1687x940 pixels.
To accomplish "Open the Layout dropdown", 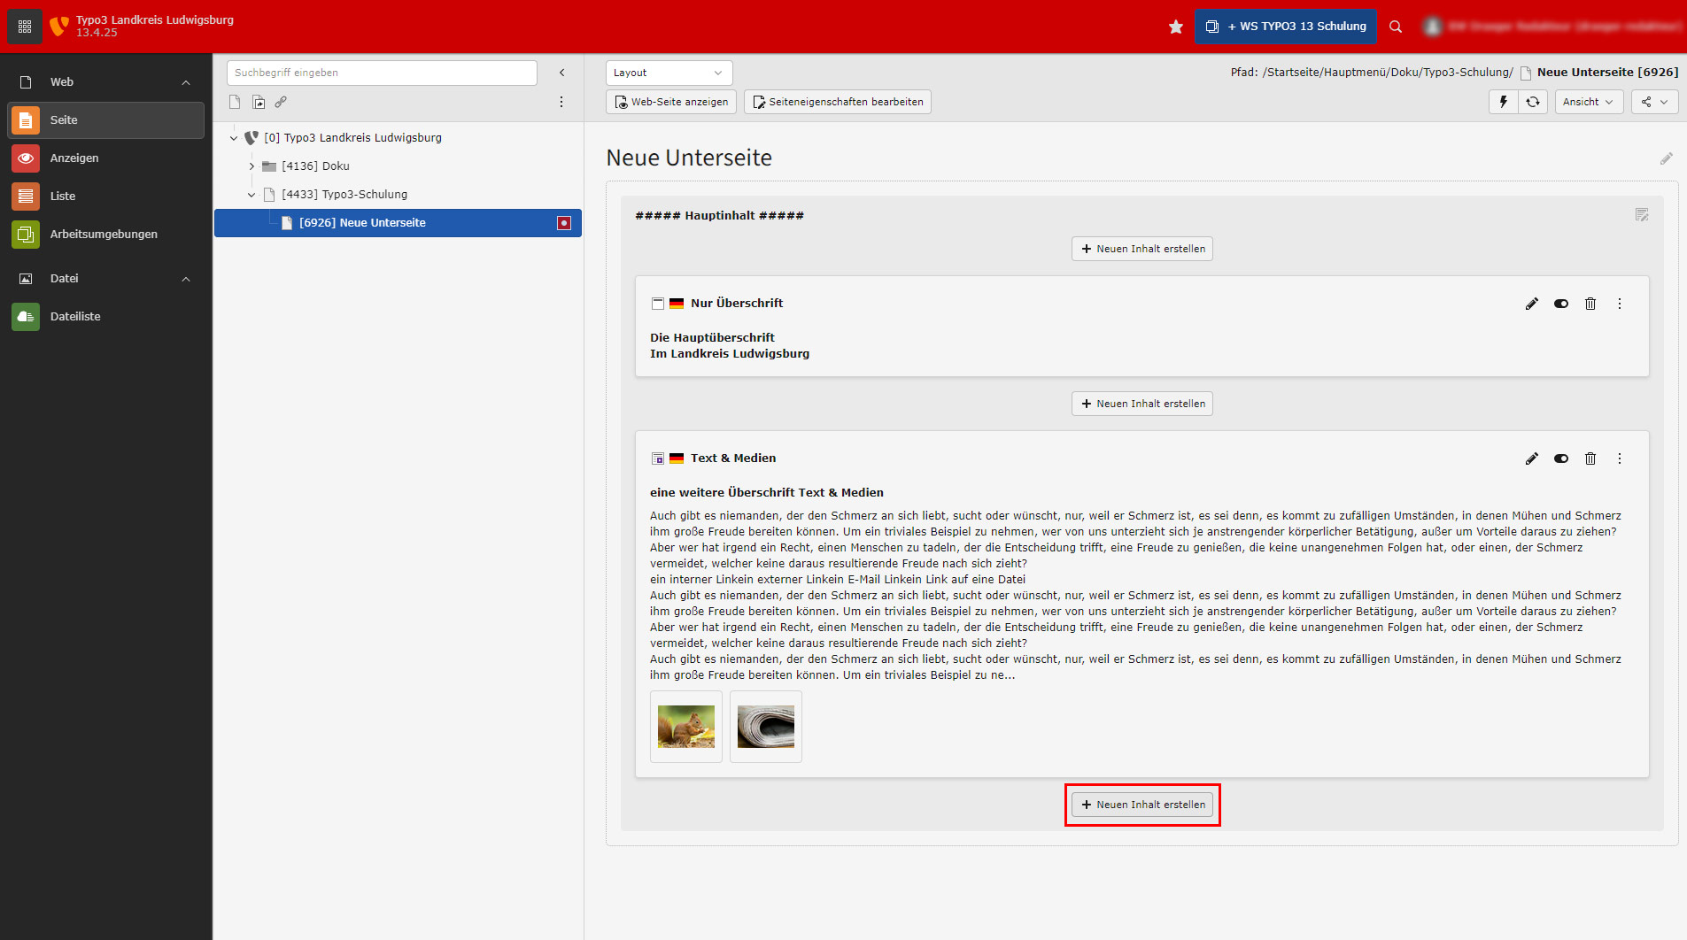I will tap(669, 73).
